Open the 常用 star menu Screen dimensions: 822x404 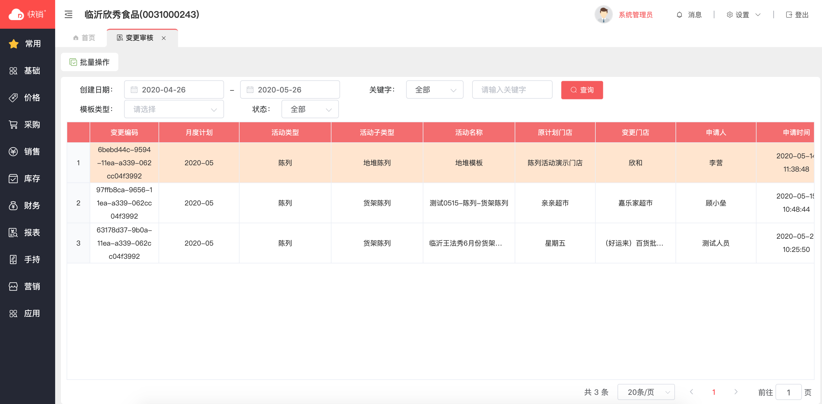click(28, 44)
